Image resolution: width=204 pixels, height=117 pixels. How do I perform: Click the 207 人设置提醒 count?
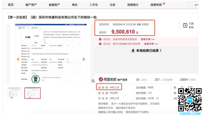163,80
